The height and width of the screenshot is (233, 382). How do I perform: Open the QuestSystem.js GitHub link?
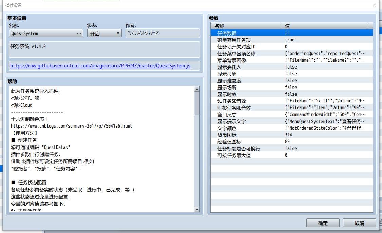100,66
